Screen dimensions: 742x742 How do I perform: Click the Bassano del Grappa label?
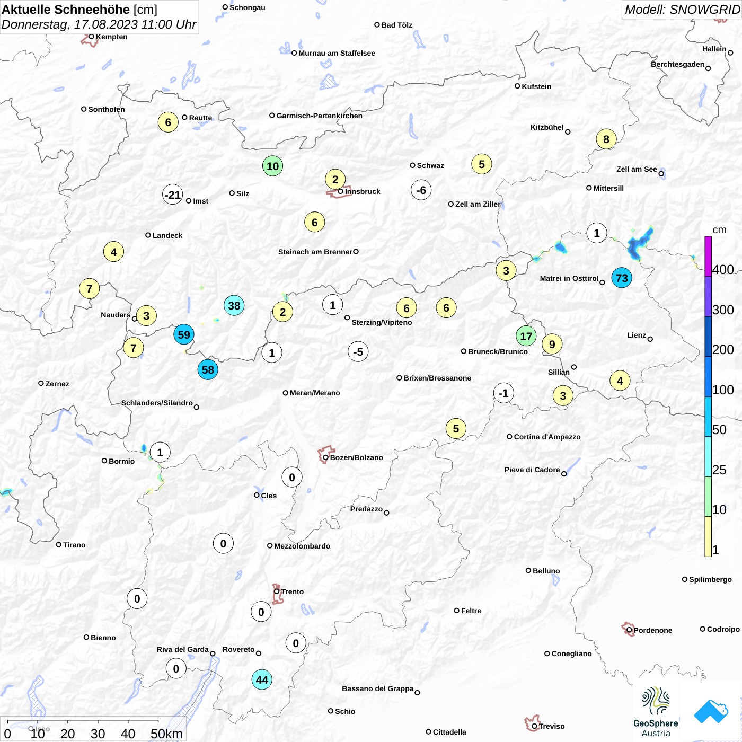point(378,688)
